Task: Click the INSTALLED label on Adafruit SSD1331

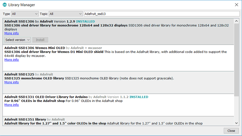Action: point(139,97)
